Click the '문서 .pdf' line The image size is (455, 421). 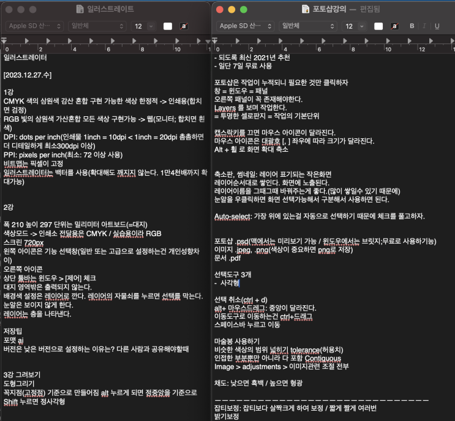(228, 258)
